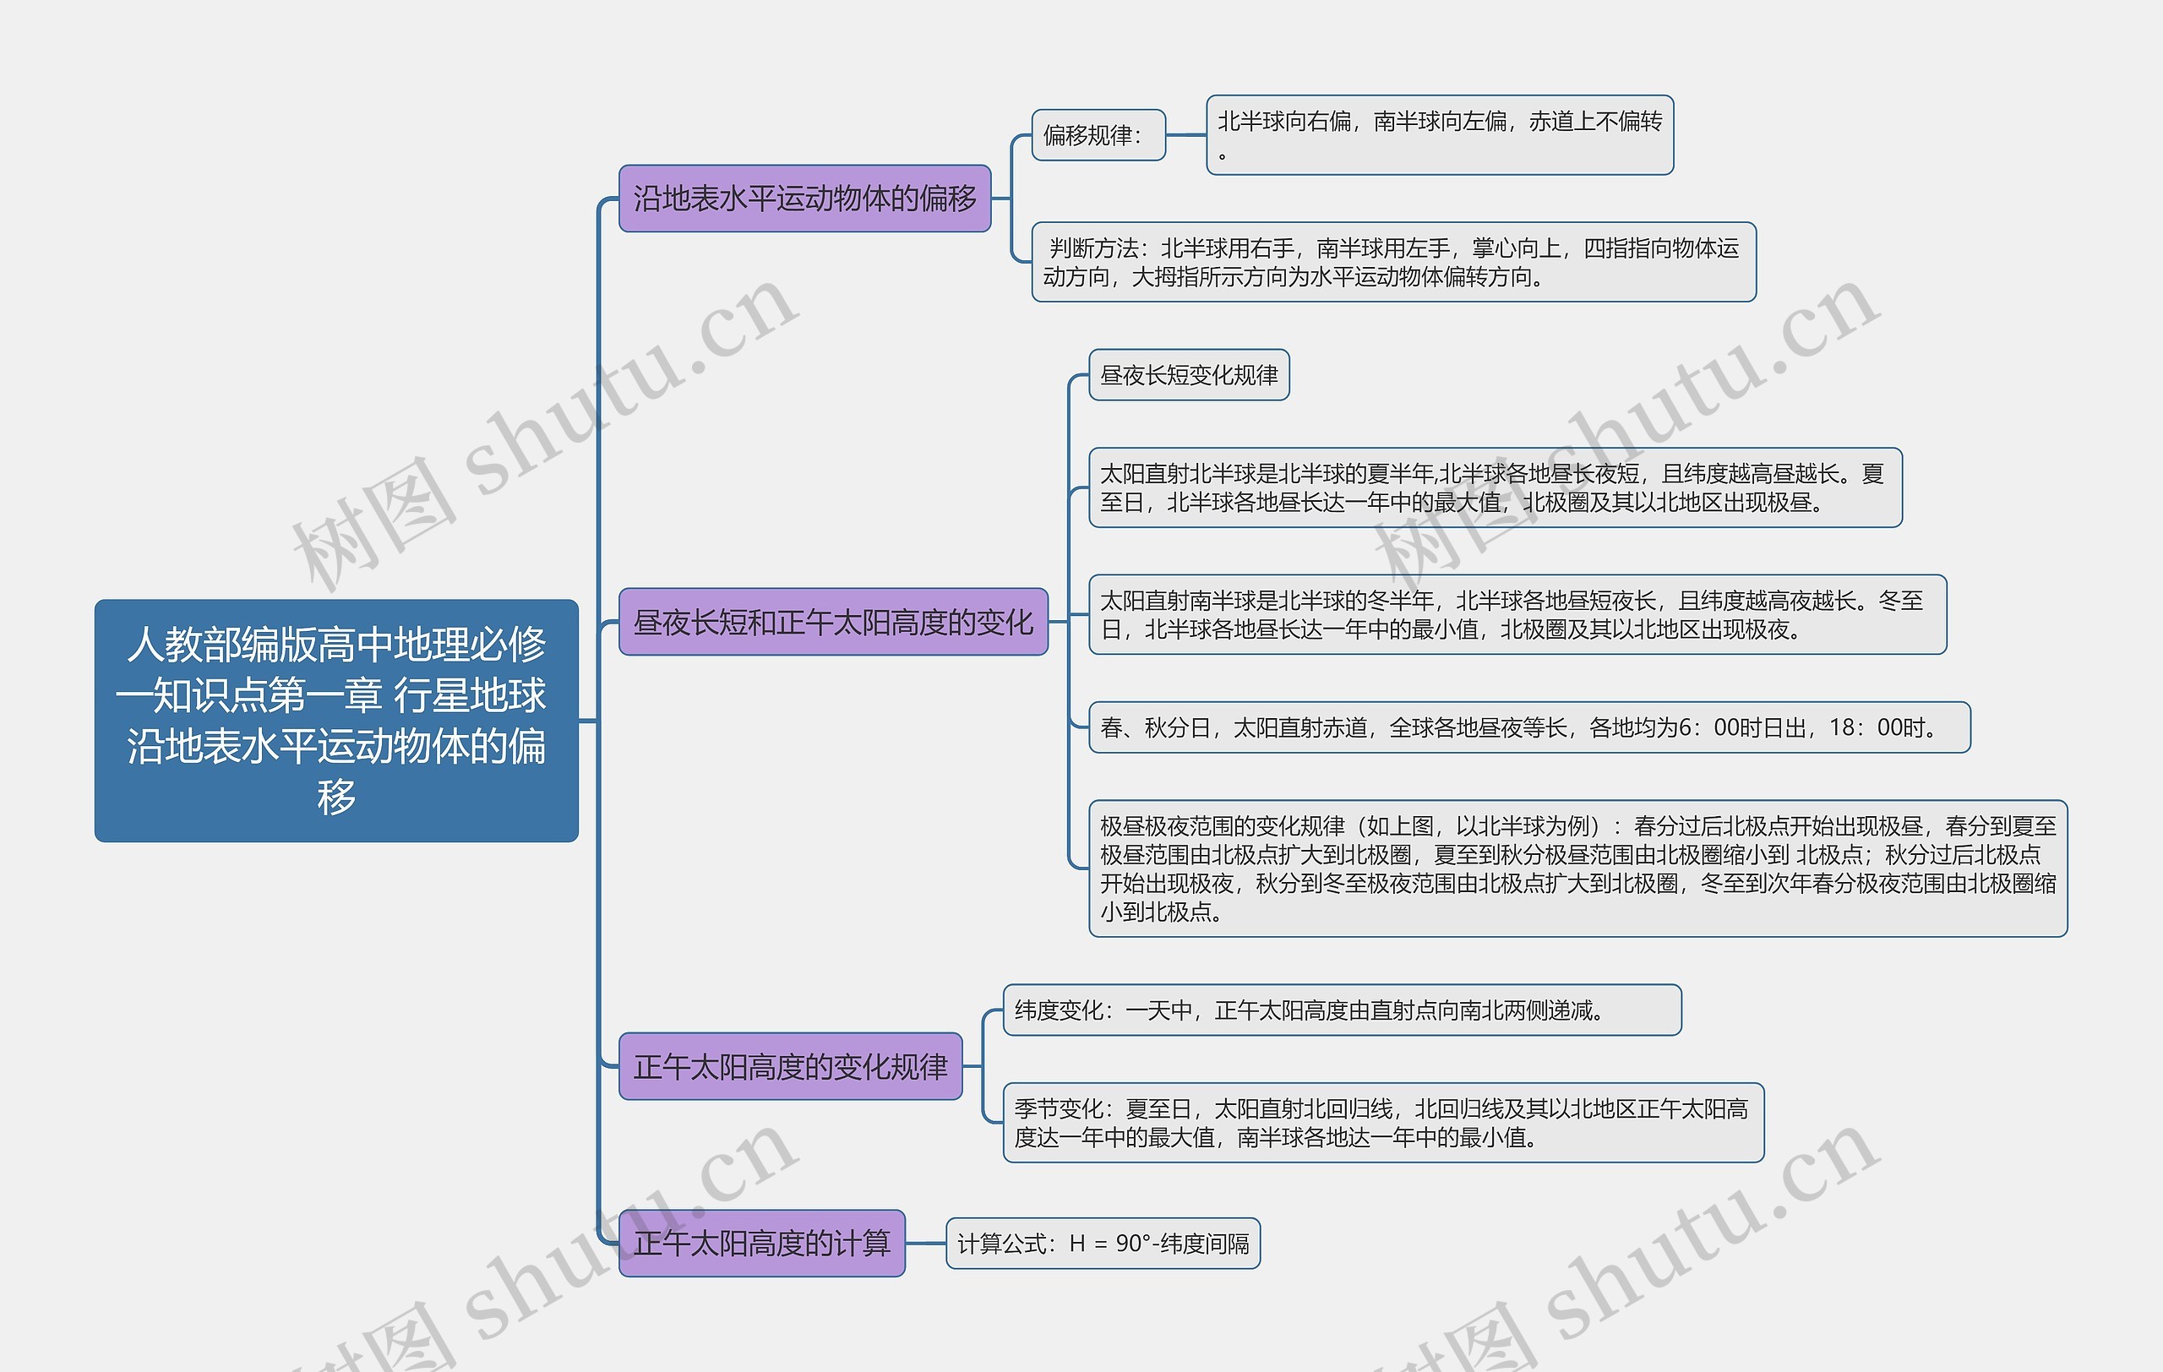
Task: Select the blue root node titled 人教部编版高中地理必修
Action: point(336,720)
